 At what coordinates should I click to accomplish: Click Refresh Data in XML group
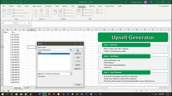coord(87,15)
